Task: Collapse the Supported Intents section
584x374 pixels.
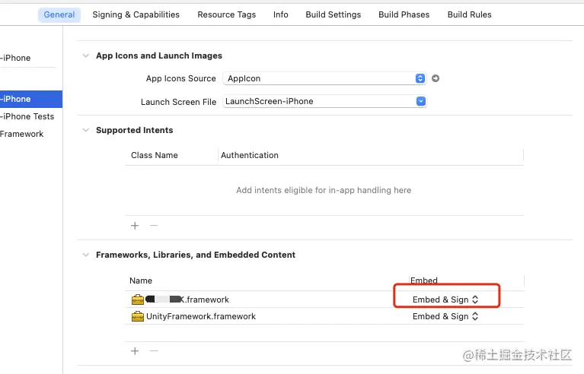Action: click(85, 130)
